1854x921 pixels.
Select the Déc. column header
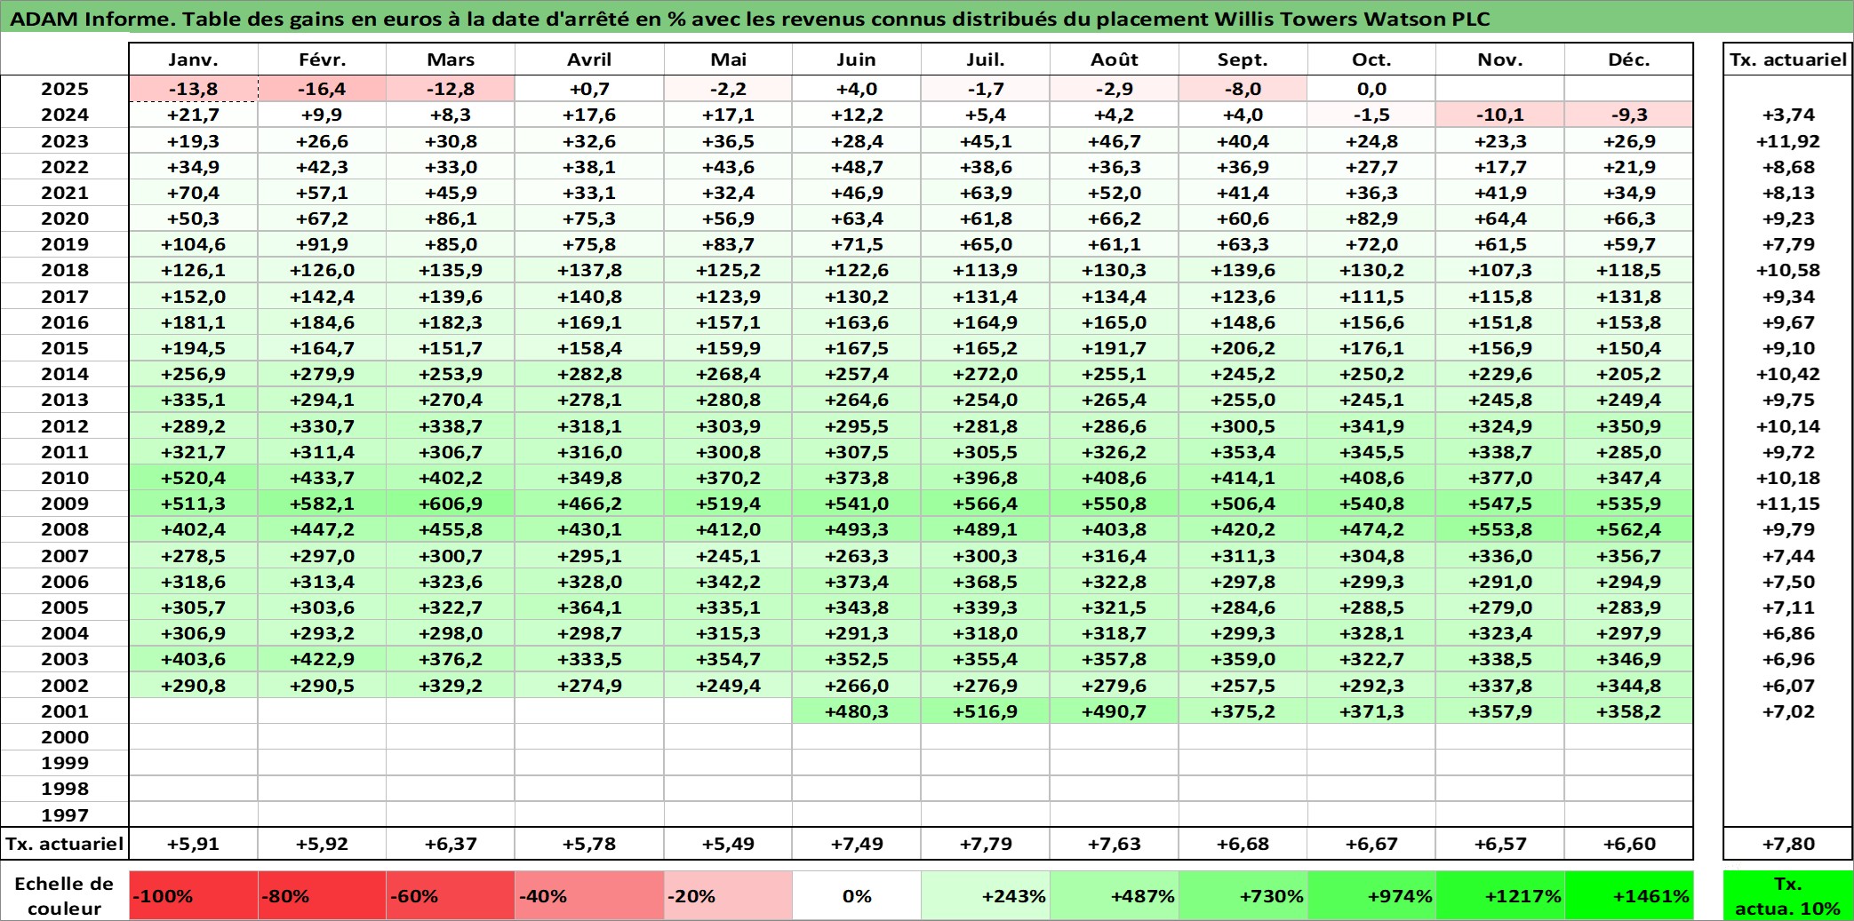point(1629,60)
